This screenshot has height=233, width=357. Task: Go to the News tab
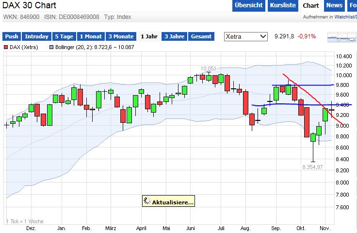334,5
